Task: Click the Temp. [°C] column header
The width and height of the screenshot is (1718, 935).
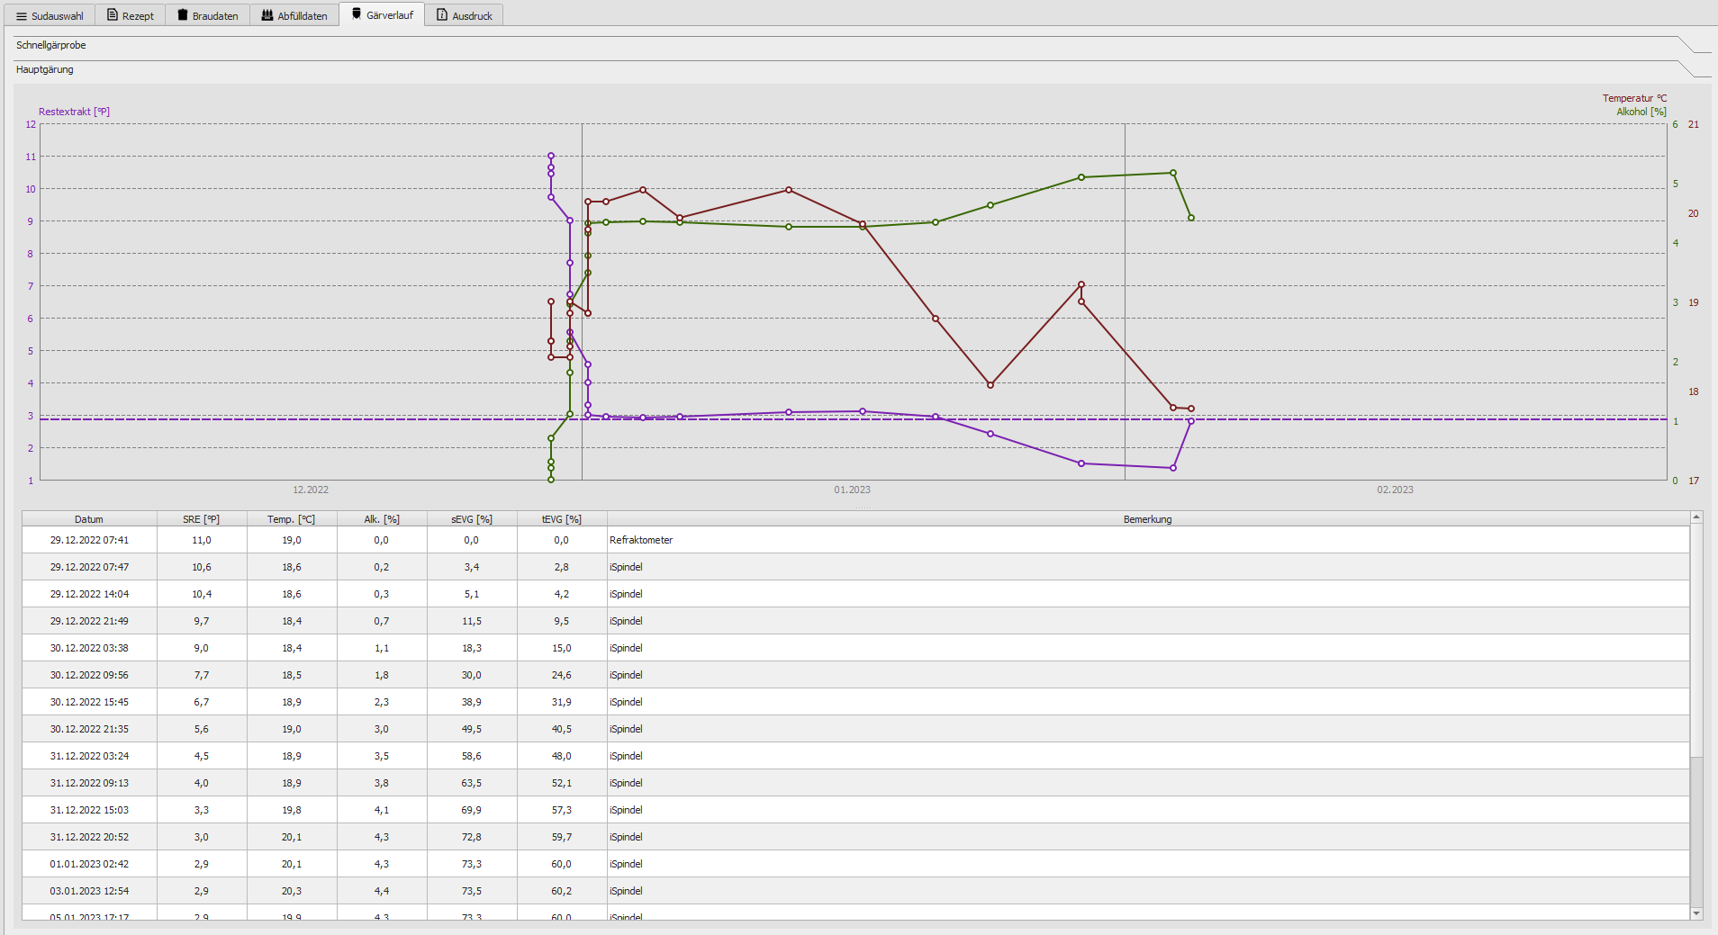Action: click(291, 519)
